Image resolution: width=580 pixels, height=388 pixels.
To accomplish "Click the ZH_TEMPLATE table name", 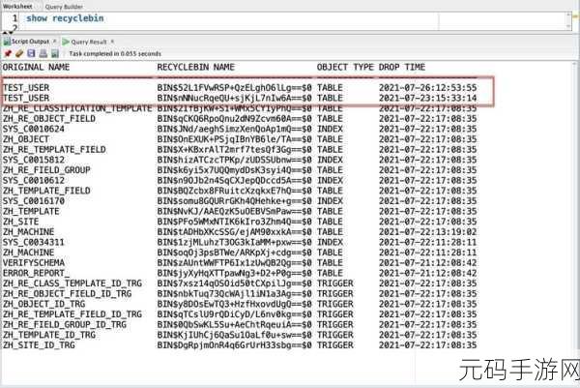I will [x=31, y=211].
